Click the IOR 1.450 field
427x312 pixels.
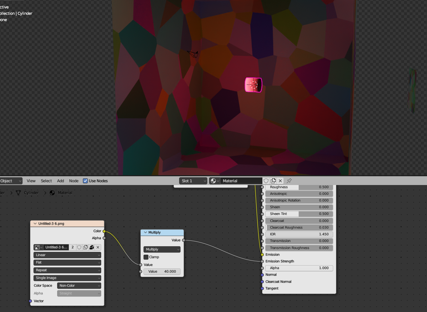coord(299,234)
